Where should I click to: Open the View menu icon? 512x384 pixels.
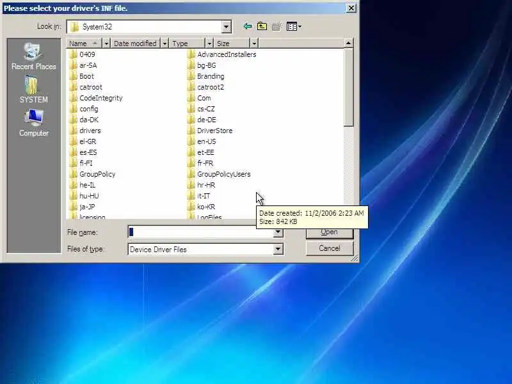[294, 26]
